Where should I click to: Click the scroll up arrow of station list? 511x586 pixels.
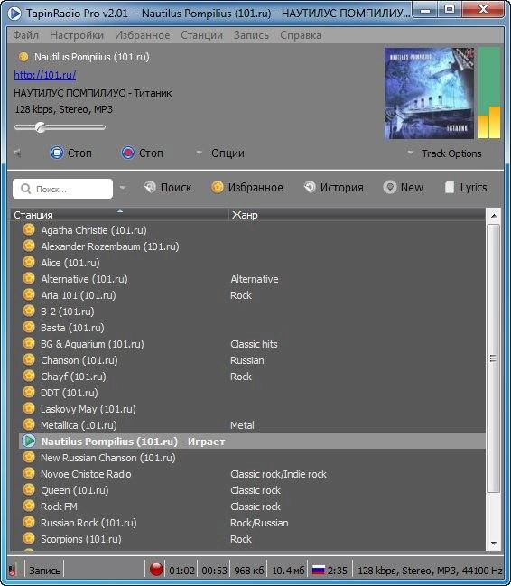point(494,216)
